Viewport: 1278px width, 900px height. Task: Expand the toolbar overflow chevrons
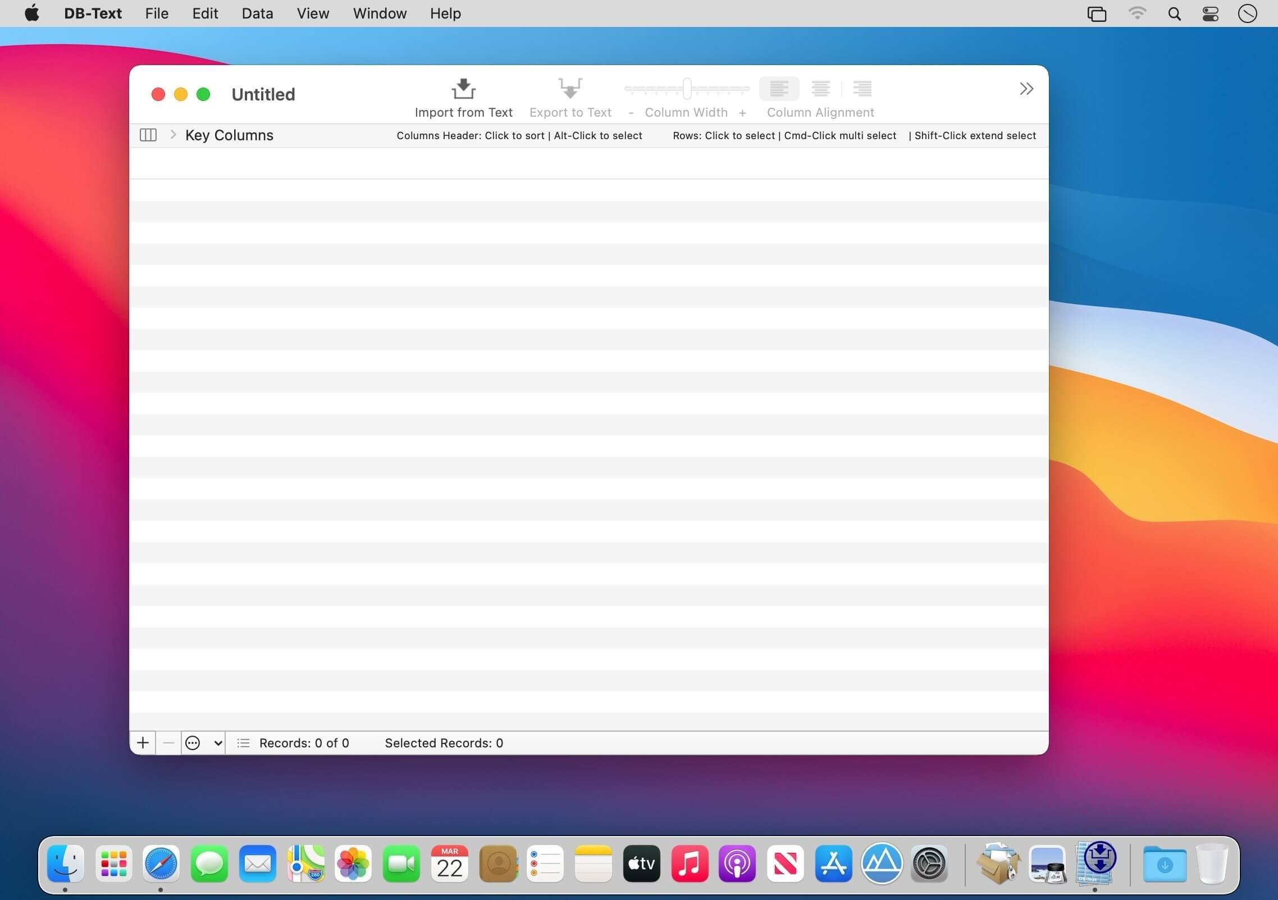tap(1026, 89)
